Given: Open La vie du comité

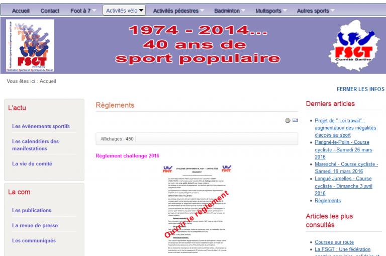Looking at the screenshot, I should [x=32, y=163].
